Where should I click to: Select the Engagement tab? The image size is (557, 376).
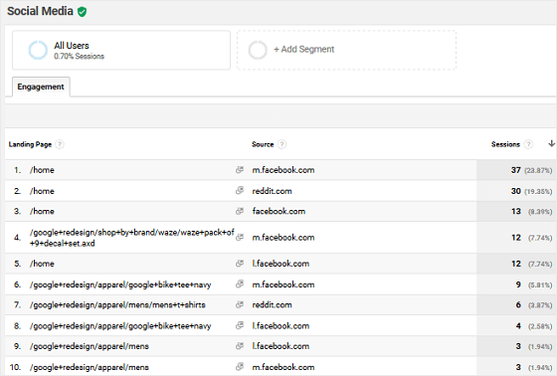[41, 87]
